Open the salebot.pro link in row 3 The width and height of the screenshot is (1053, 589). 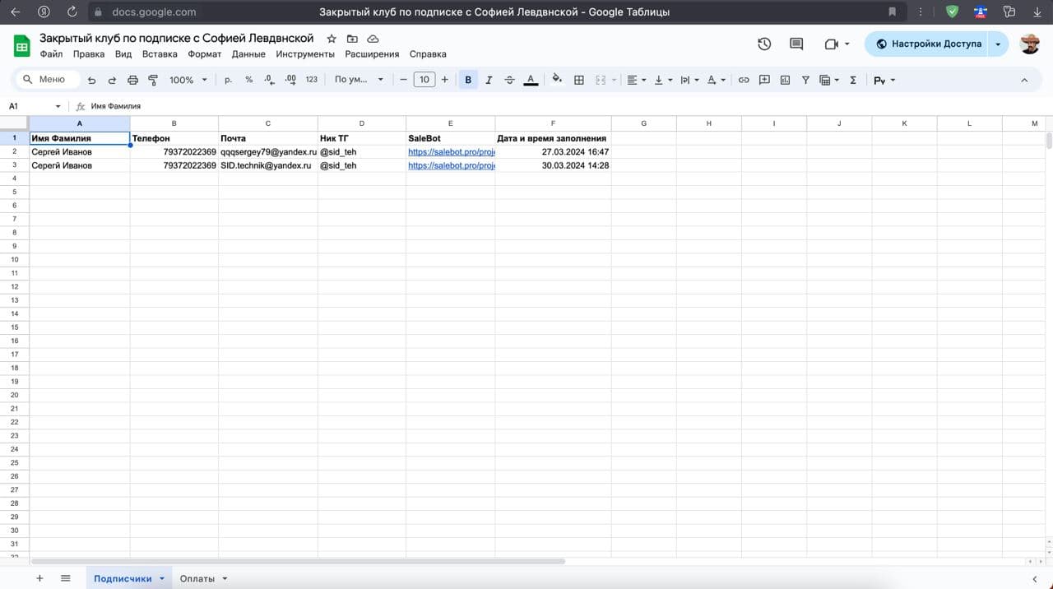pos(451,165)
